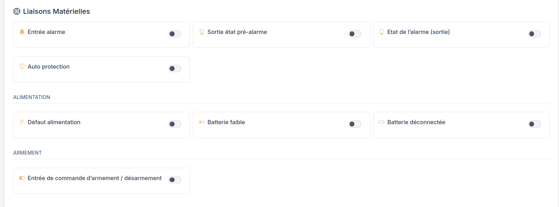
Task: Click the chip icon beside Liaisons Matérielles
Action: coord(17,11)
